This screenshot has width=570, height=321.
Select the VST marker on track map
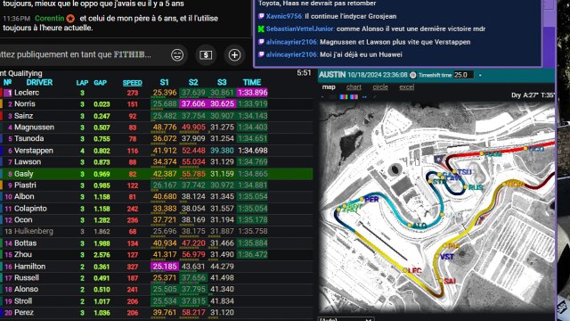(445, 257)
